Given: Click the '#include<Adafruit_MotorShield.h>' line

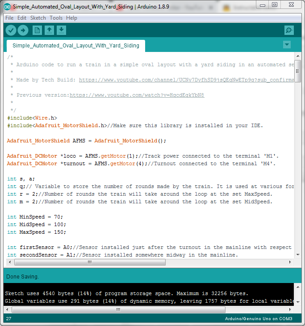Looking at the screenshot, I should coord(135,125).
